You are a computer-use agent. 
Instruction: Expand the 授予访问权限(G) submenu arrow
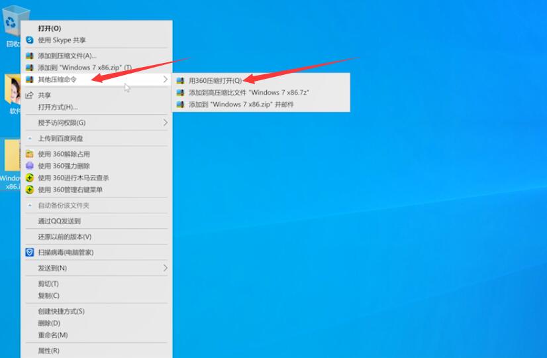[x=166, y=123]
